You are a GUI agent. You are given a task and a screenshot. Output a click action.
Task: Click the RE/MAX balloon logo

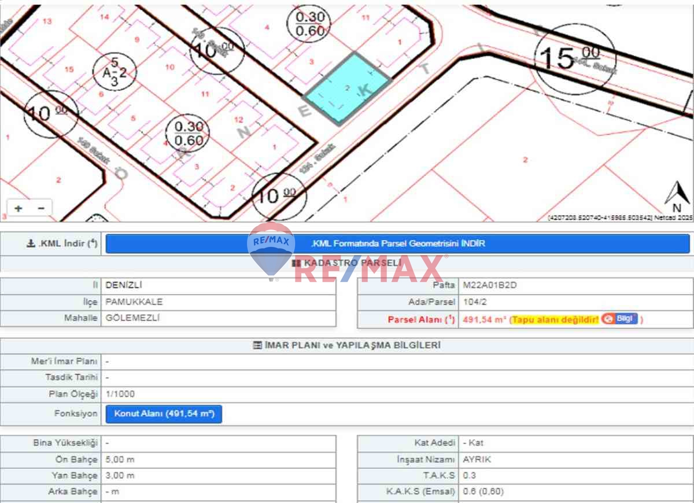coord(271,250)
